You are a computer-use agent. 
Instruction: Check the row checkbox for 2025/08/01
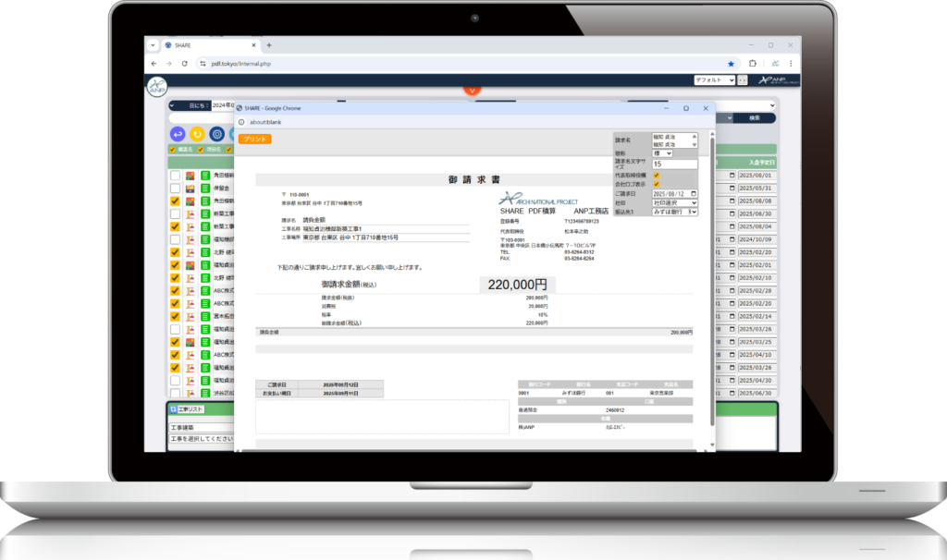tap(175, 176)
